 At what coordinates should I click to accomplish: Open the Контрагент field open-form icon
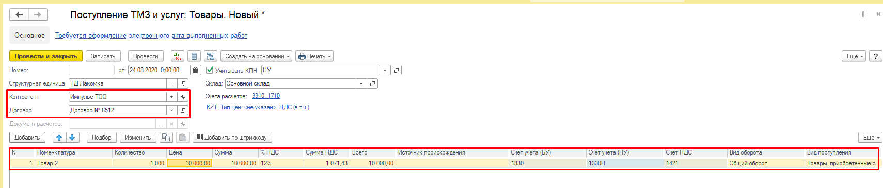point(183,97)
